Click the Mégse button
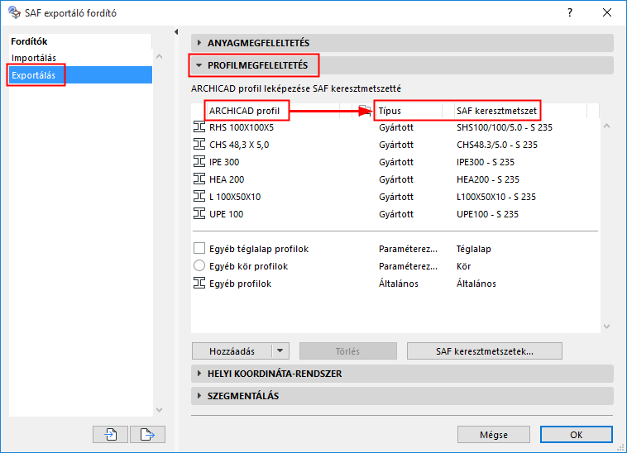The width and height of the screenshot is (627, 453). (494, 435)
